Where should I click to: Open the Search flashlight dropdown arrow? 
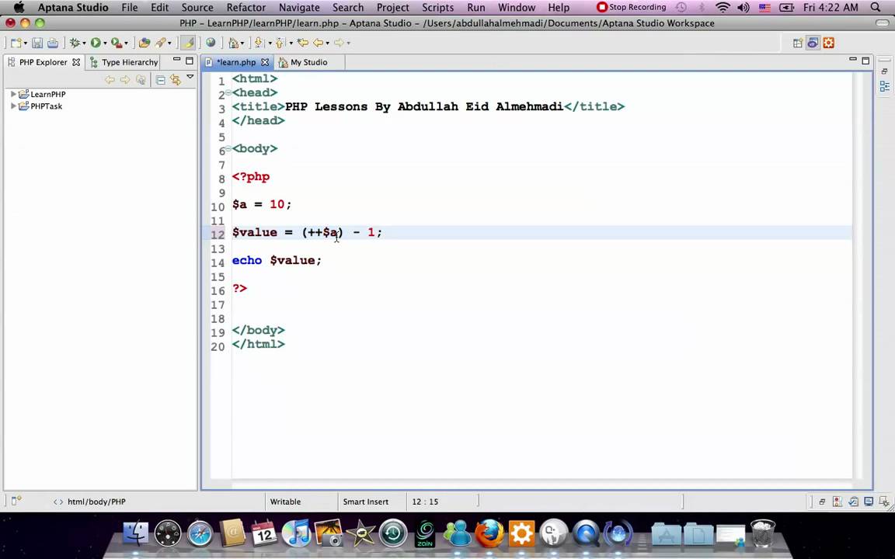[x=169, y=43]
